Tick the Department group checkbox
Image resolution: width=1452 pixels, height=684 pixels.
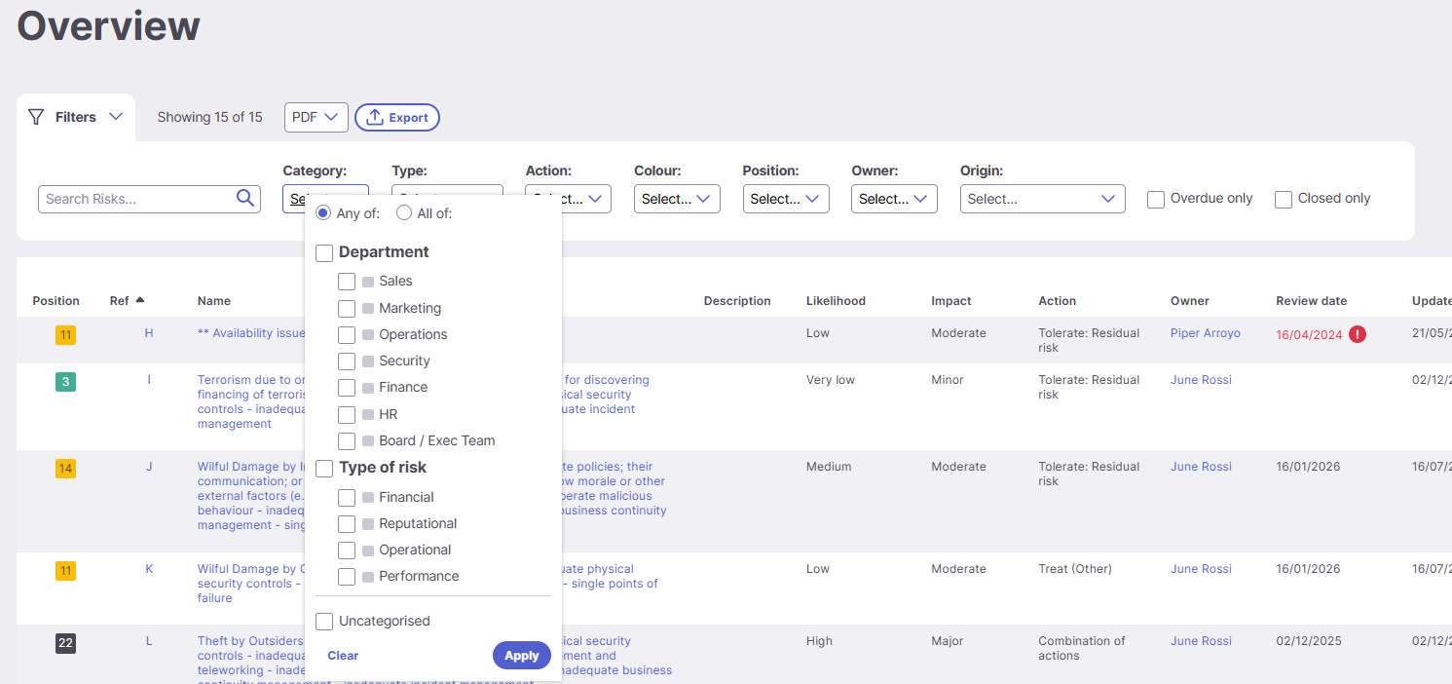tap(324, 252)
